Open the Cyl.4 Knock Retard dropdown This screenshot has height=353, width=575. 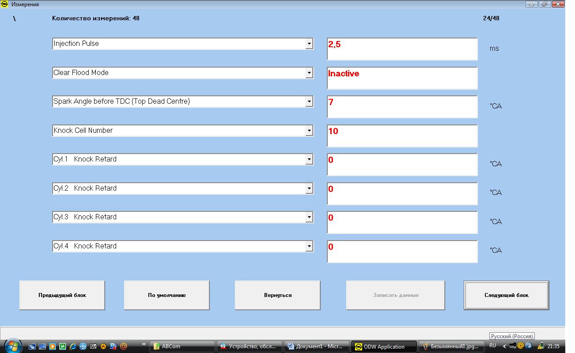pyautogui.click(x=309, y=246)
